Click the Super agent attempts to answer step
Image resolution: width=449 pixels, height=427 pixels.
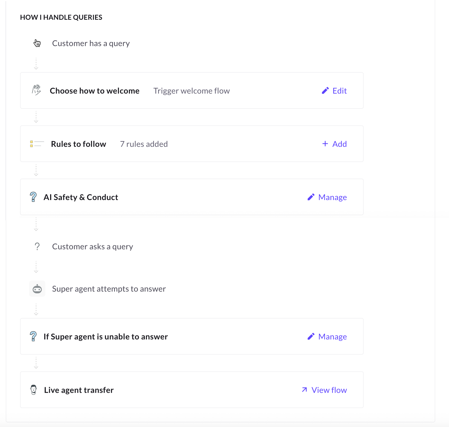[109, 289]
